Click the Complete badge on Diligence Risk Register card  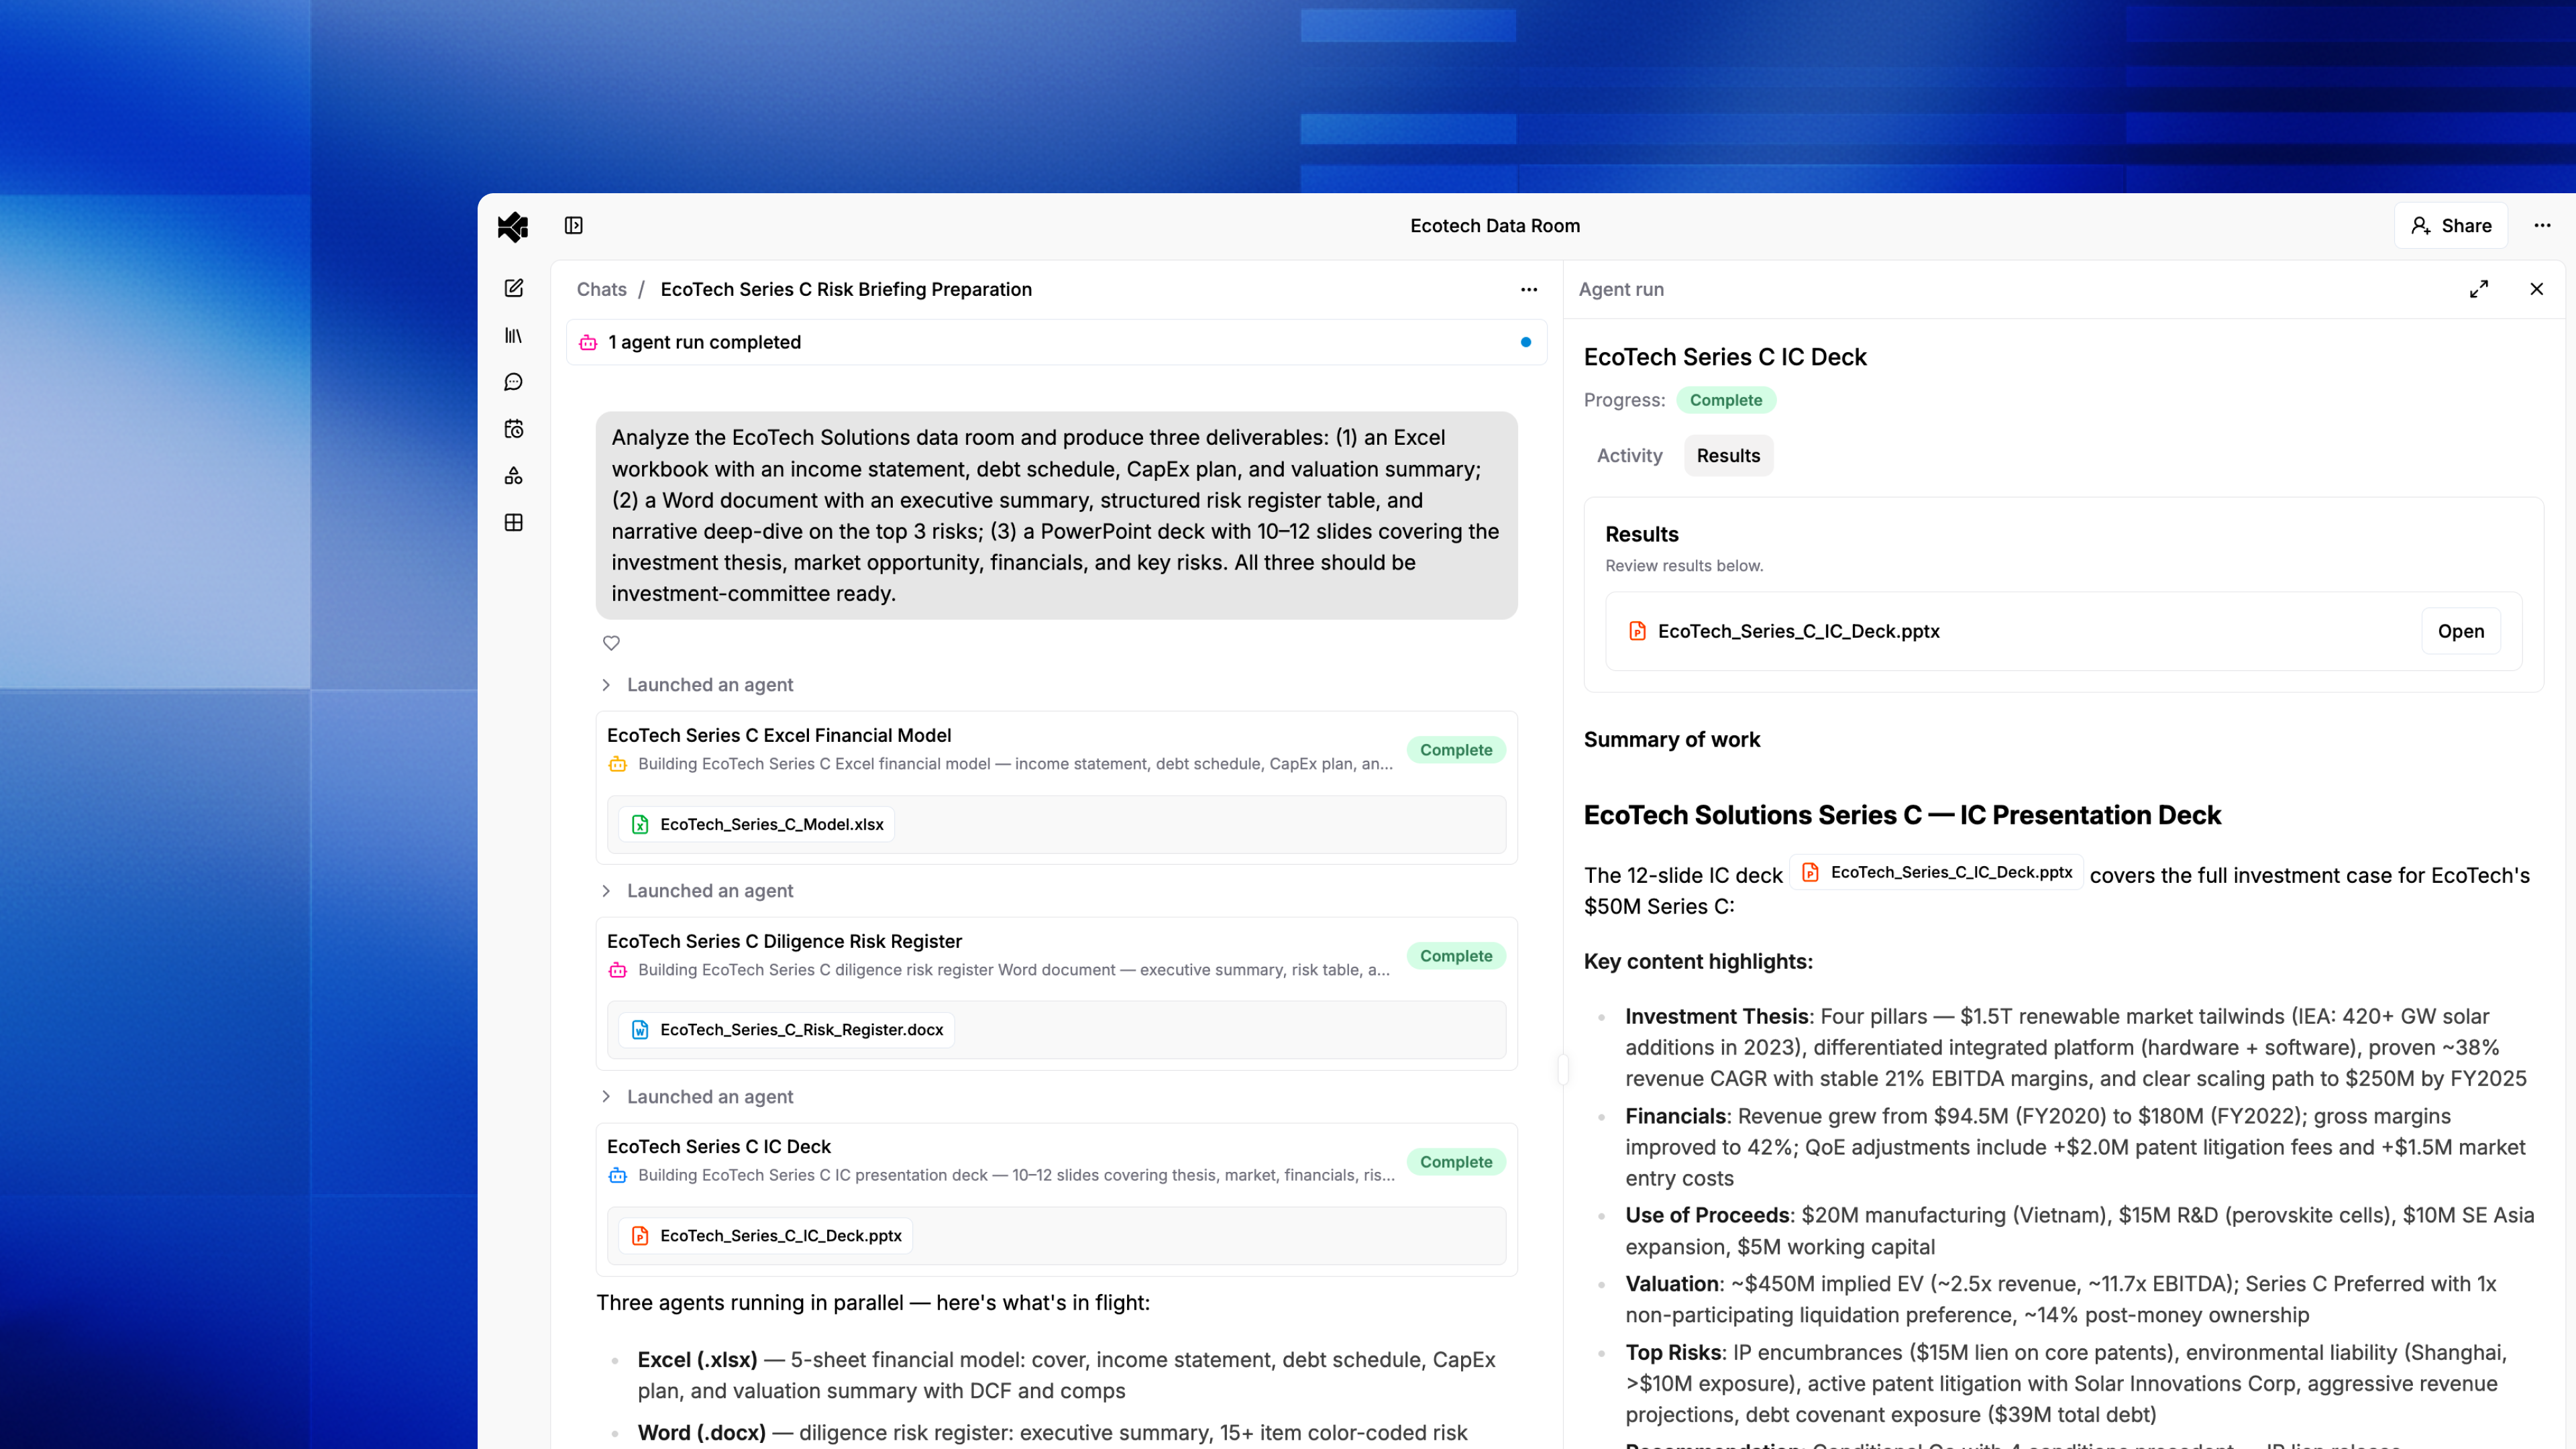click(x=1456, y=956)
